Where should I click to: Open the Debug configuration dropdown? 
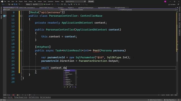(29, 4)
